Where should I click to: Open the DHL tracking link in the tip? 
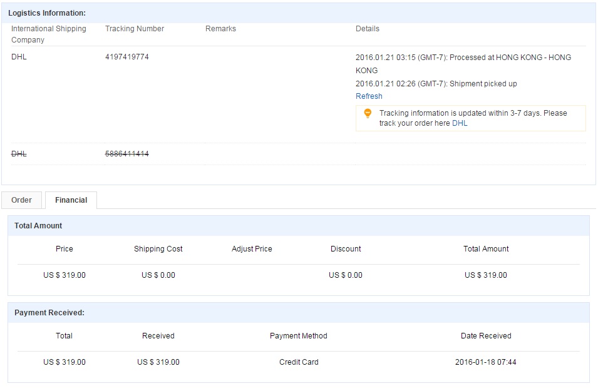pyautogui.click(x=460, y=123)
